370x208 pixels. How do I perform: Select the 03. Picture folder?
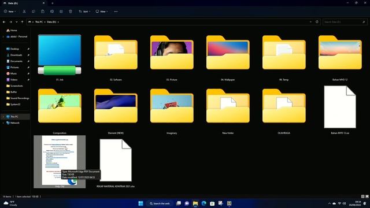(172, 53)
